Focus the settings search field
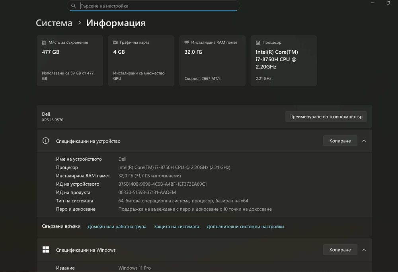 tap(153, 6)
